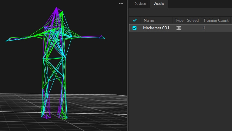Click the checkmark icon in table header
232x131 pixels.
point(135,20)
